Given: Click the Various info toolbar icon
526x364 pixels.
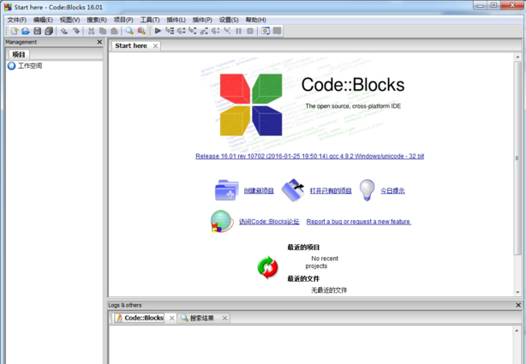Looking at the screenshot, I should click(x=277, y=31).
